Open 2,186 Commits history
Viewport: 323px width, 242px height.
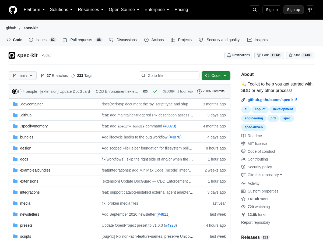coord(211,91)
